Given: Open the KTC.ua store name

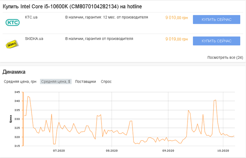Looking at the screenshot, I should click(x=31, y=17).
